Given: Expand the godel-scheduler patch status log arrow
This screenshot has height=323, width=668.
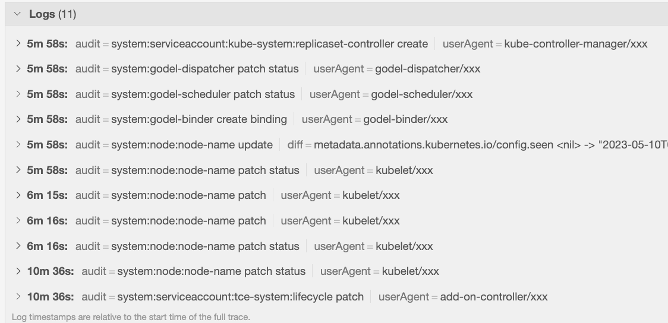Looking at the screenshot, I should point(18,94).
